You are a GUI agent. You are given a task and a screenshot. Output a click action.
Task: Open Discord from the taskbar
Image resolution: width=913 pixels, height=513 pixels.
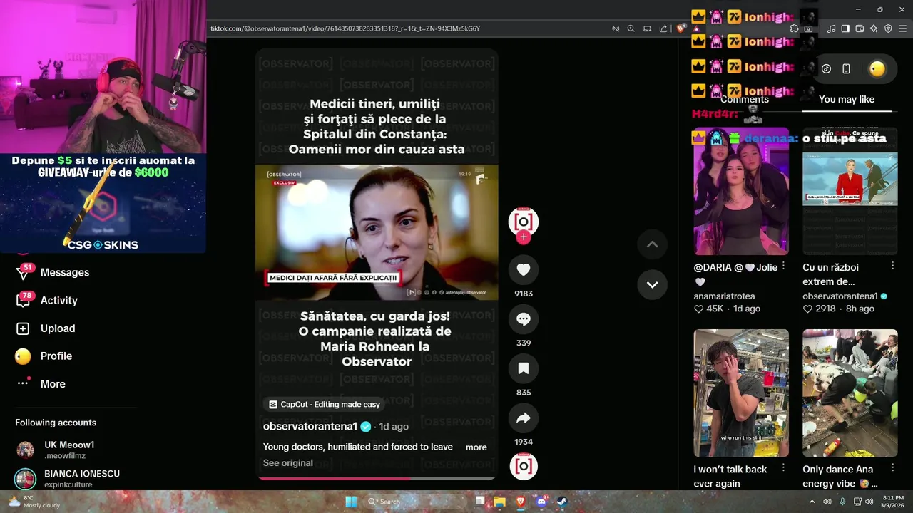point(541,502)
